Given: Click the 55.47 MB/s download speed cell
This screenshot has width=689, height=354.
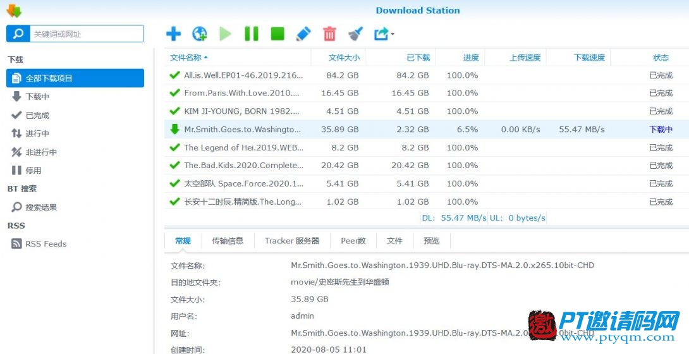Looking at the screenshot, I should tap(582, 130).
